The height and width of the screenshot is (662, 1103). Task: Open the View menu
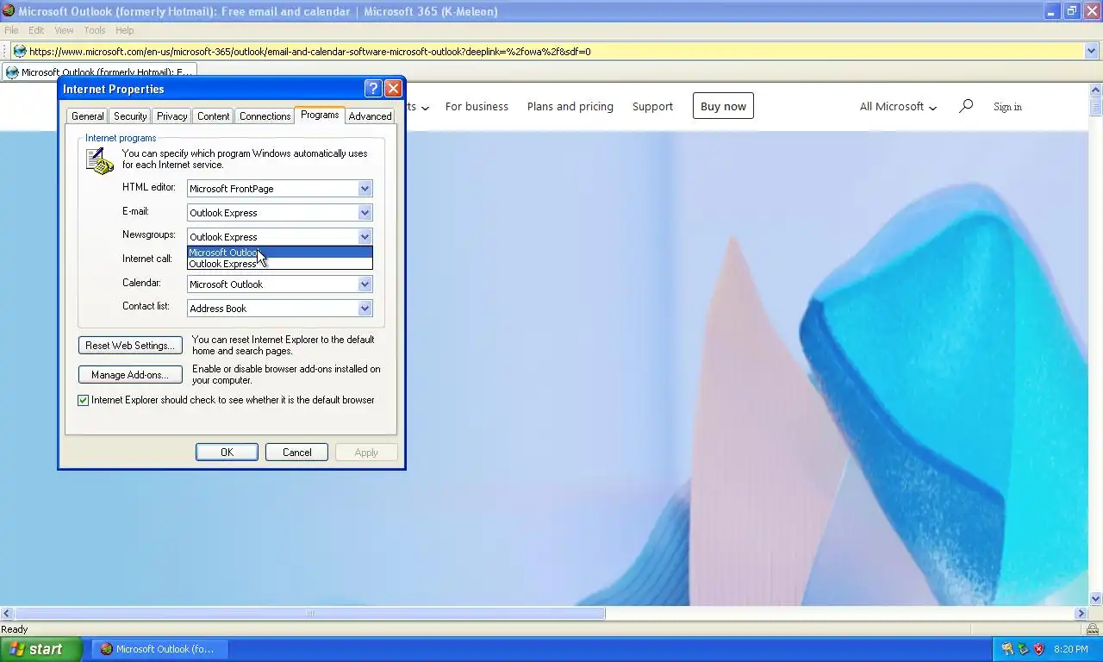(64, 30)
